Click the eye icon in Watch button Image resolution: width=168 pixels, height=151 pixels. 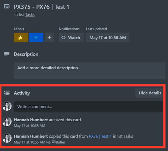(x=63, y=37)
